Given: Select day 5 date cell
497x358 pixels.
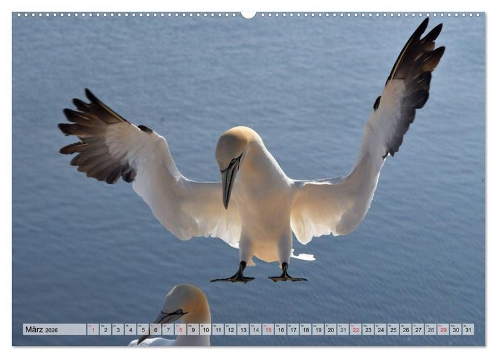Looking at the screenshot, I should coord(143,329).
